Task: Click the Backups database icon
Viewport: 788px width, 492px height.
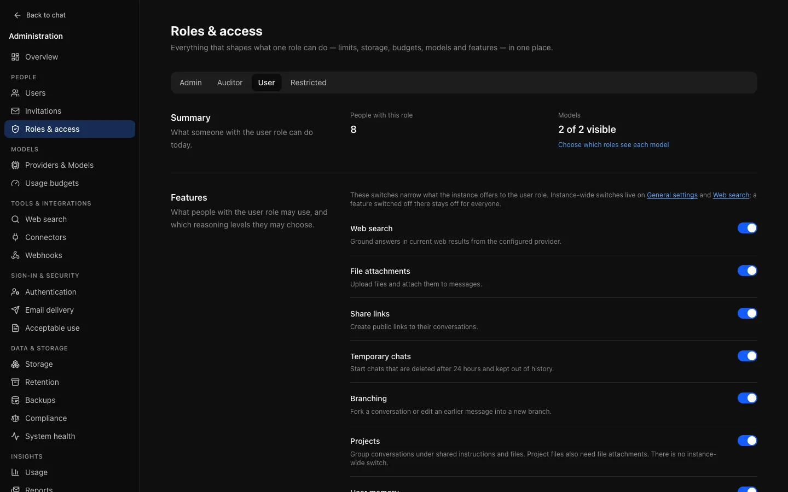Action: pyautogui.click(x=15, y=400)
